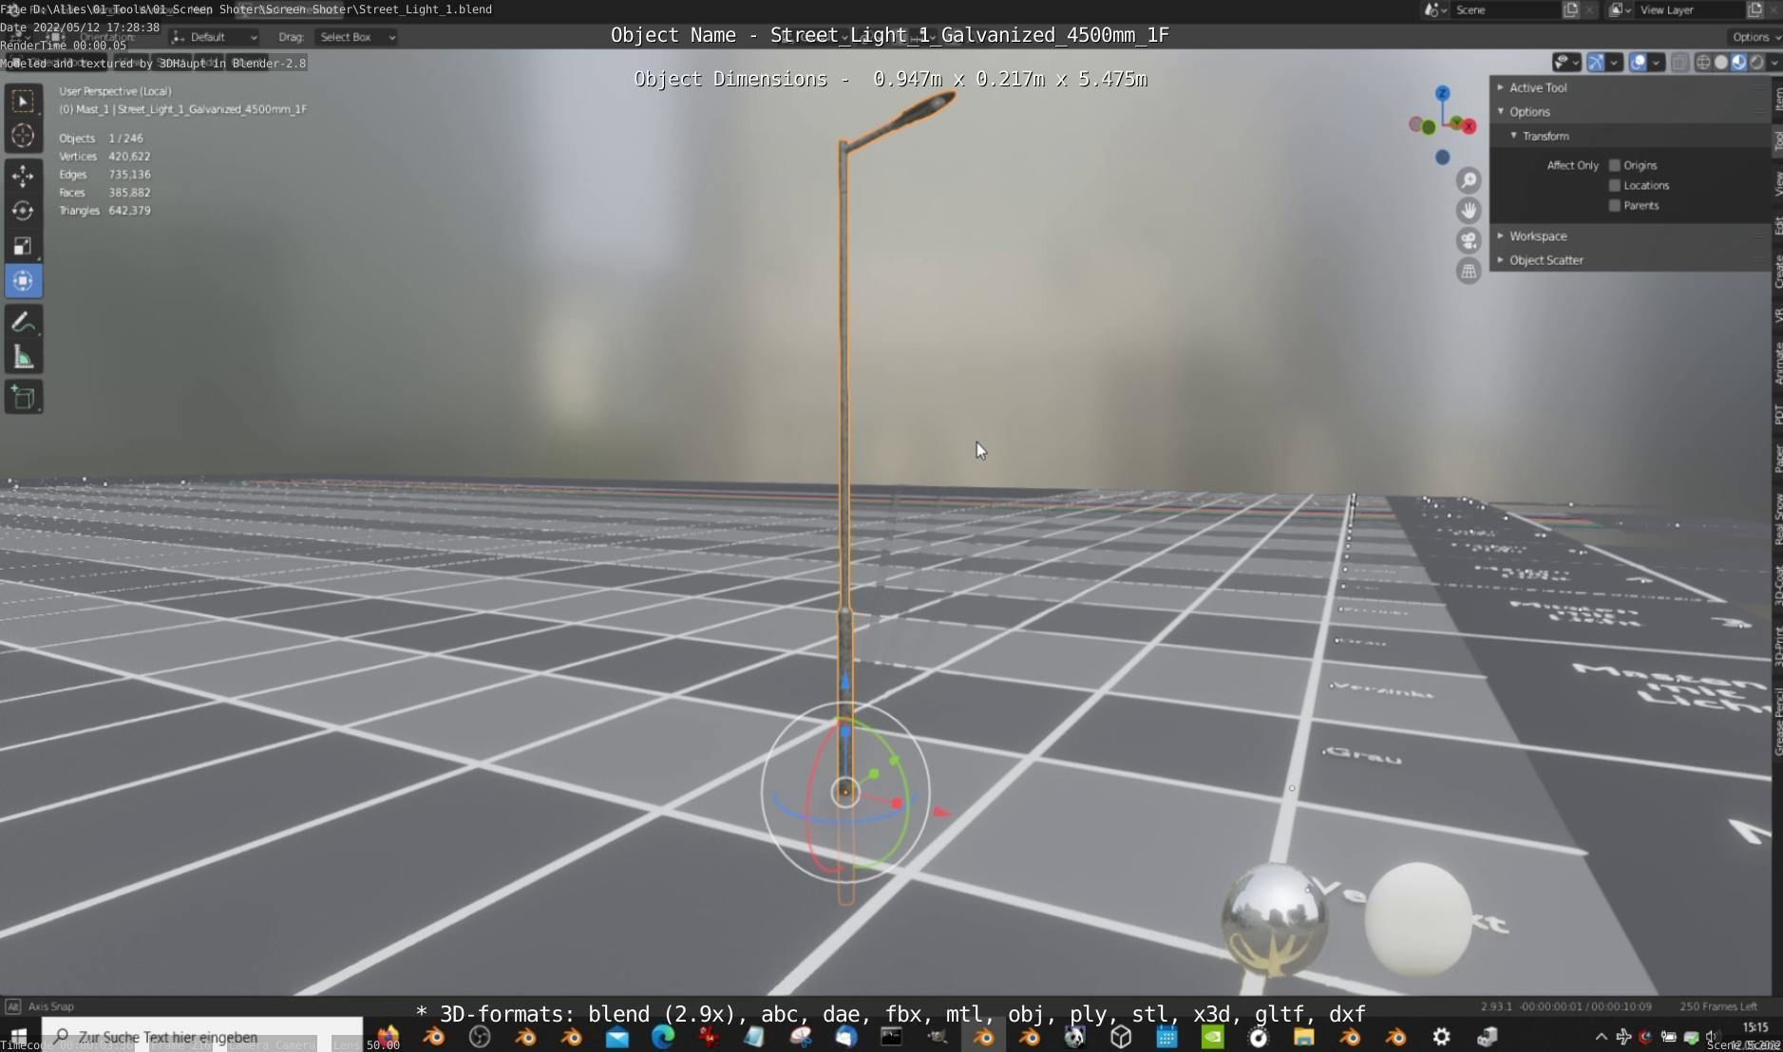
Task: Expand the Active Tool panel
Action: click(1629, 87)
